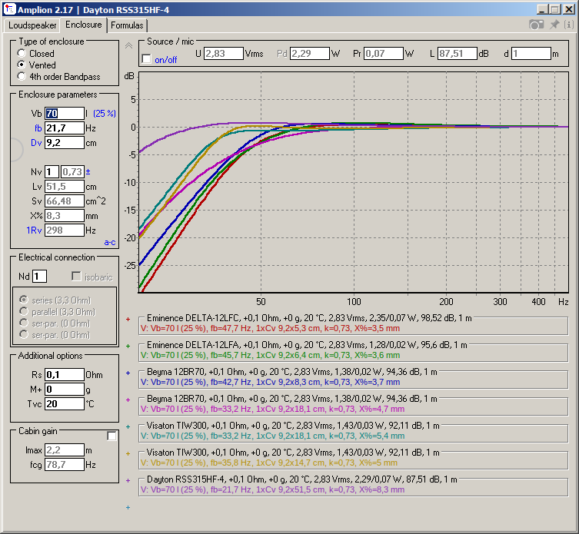Click the blue fb label link
579x534 pixels.
tap(38, 128)
